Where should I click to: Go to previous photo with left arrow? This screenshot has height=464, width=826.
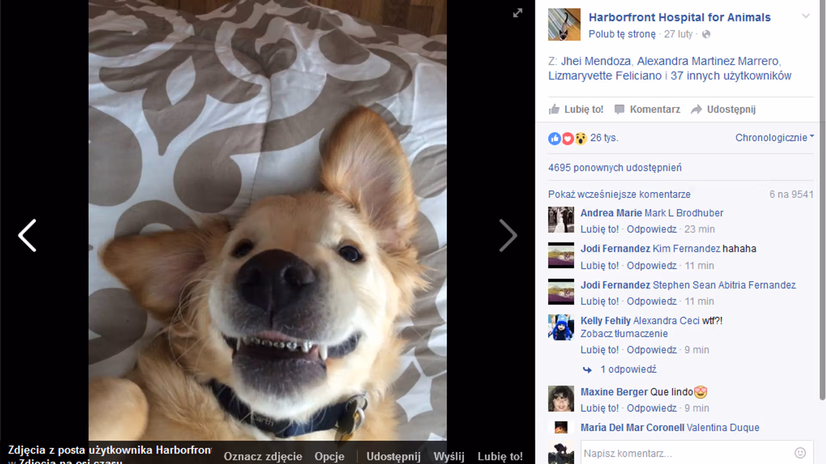coord(27,235)
